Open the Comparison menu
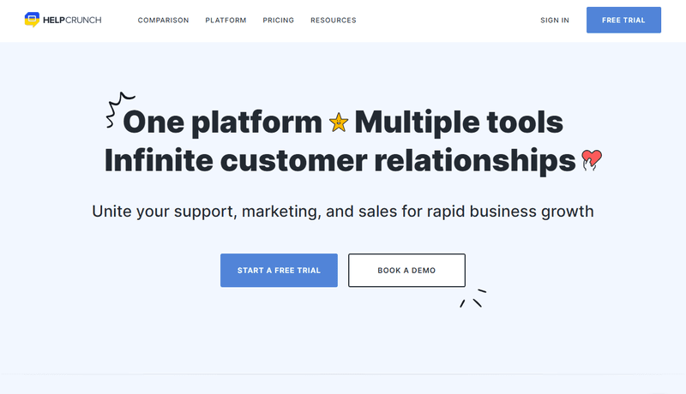The image size is (686, 394). (x=163, y=21)
